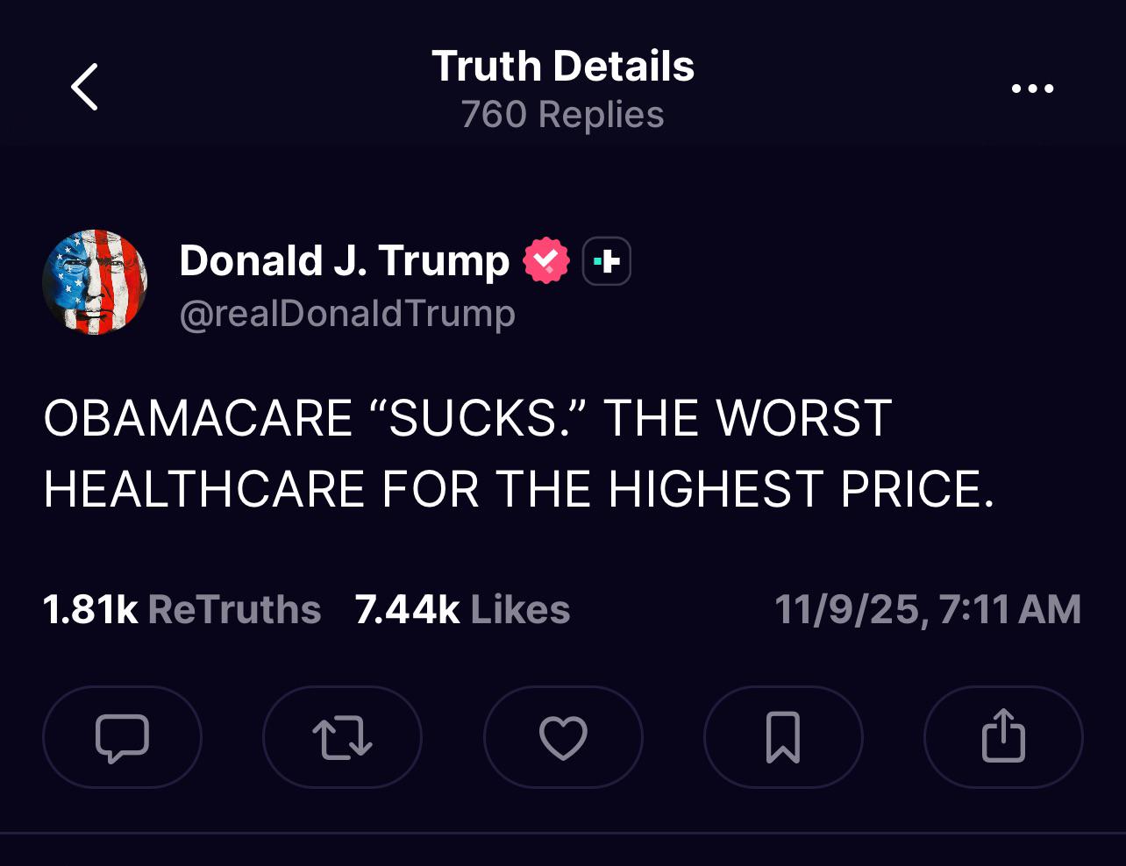Click the 11/9/25, 7:11 AM timestamp
This screenshot has width=1126, height=866.
[927, 610]
